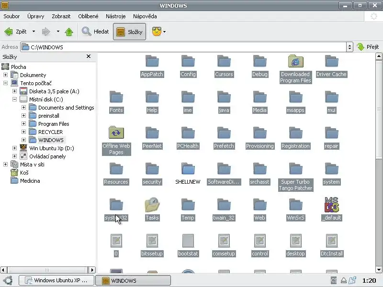
Task: Close the Složky side pane
Action: pyautogui.click(x=89, y=56)
